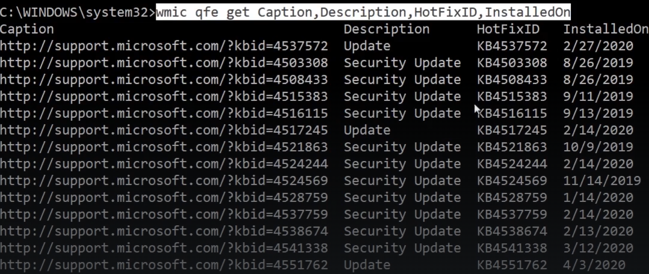Select the HotFixID column header
Screen dimensions: 649x274
(508, 29)
